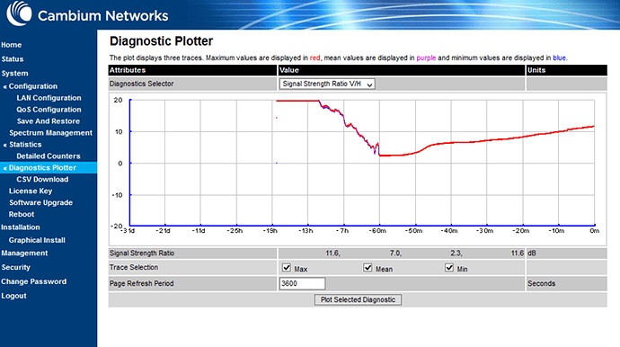Open CSV Download page
Screen dimensions: 620x347
pos(42,179)
